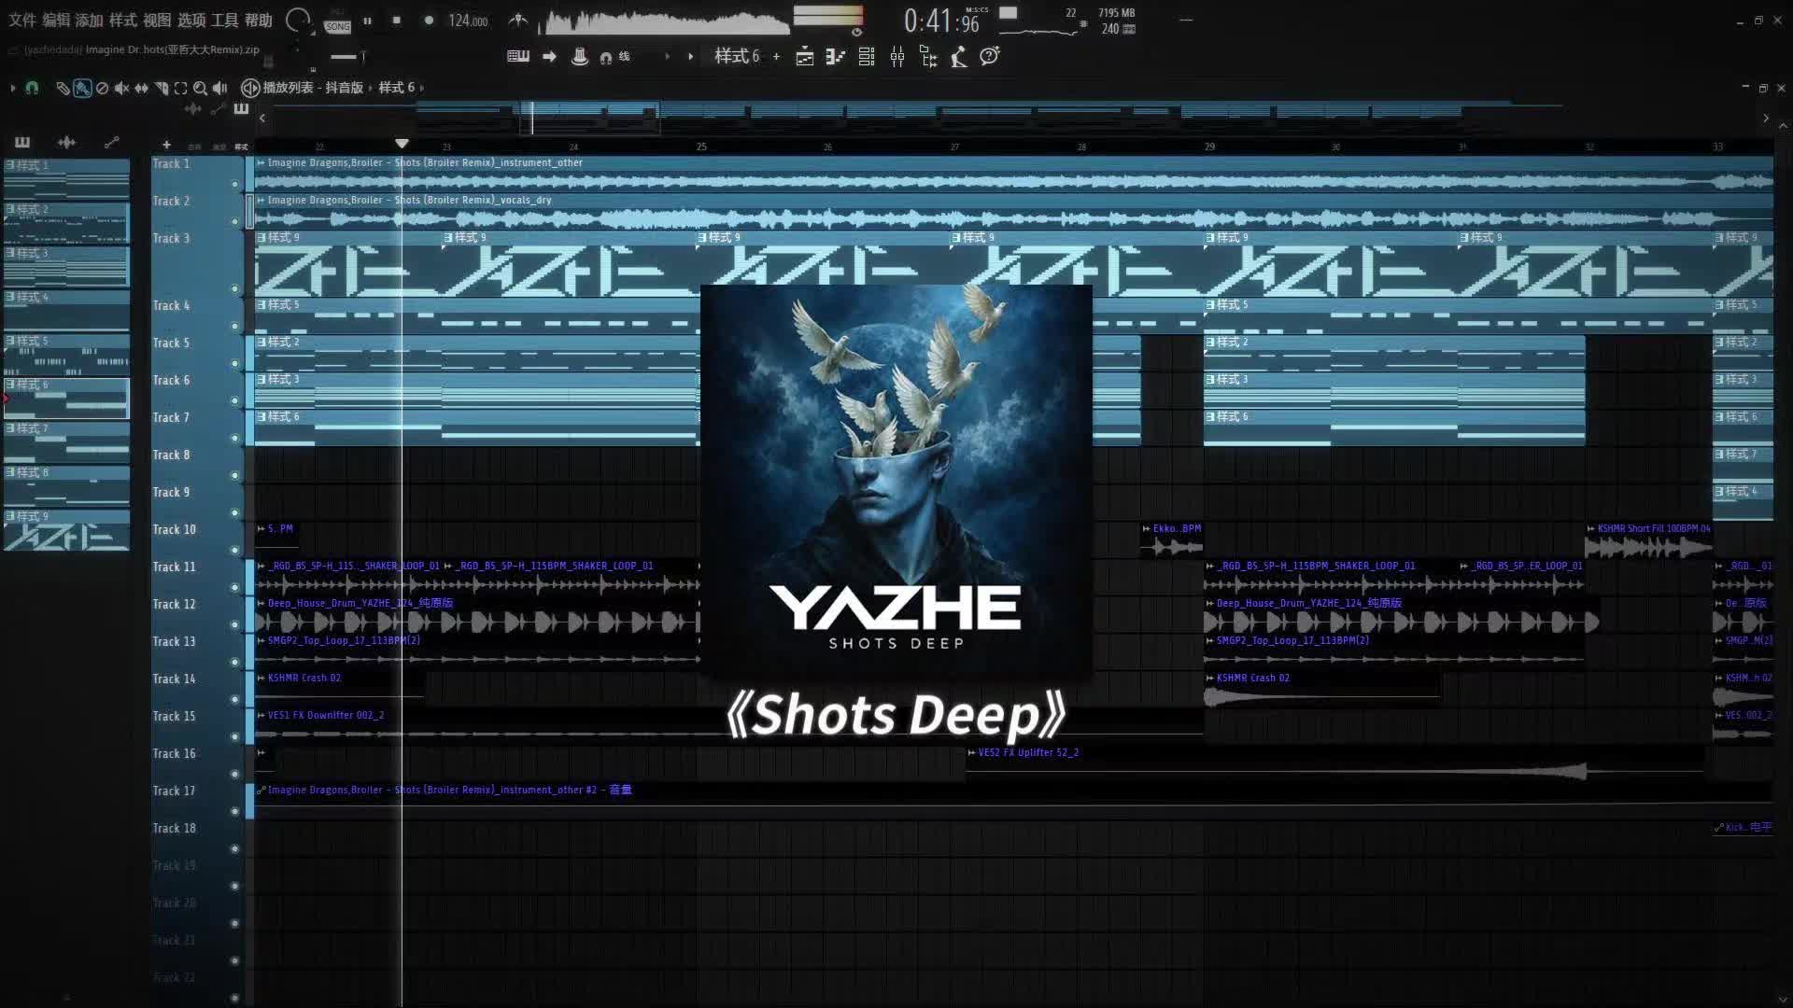Mute Track 1 with its dot

(x=235, y=184)
